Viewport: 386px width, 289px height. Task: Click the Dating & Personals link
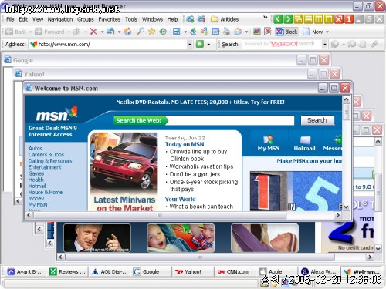pos(50,161)
